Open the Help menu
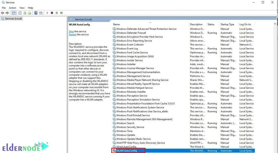 [x=30, y=8]
